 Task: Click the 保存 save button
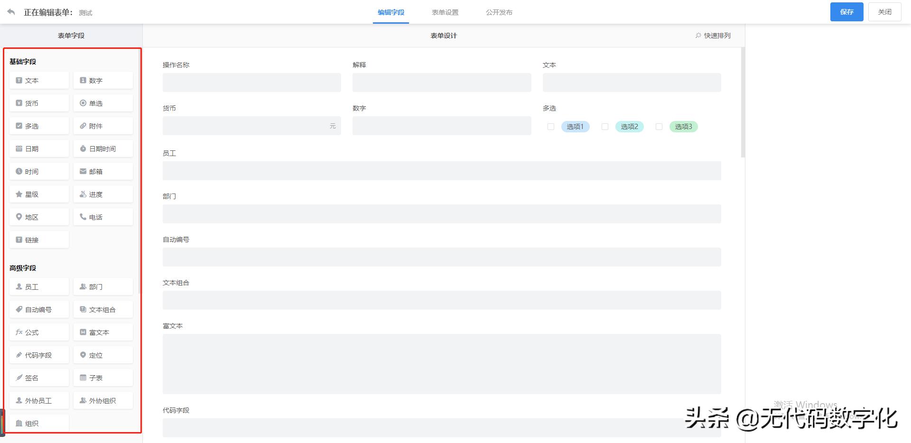[x=847, y=12]
